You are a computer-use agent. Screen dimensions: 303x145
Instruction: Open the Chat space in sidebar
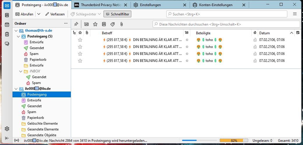coord(7,44)
